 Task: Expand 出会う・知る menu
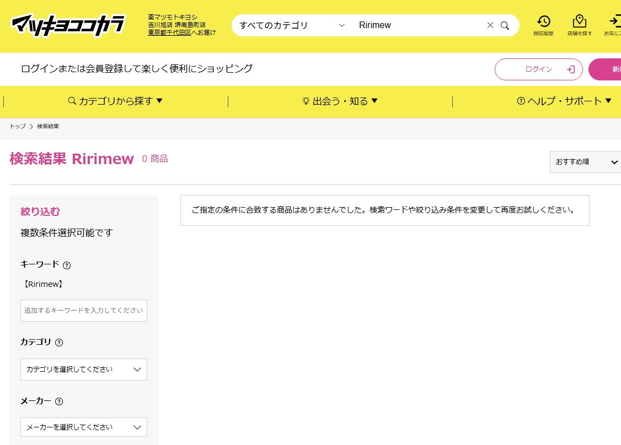[x=340, y=101]
